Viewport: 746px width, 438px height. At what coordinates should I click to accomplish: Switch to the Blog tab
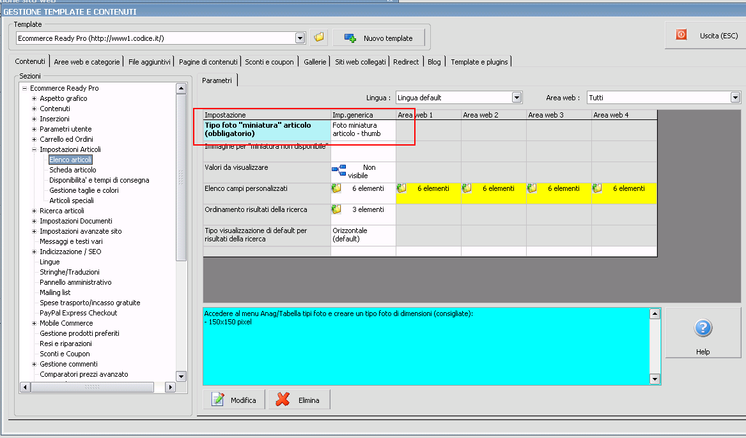pyautogui.click(x=434, y=62)
